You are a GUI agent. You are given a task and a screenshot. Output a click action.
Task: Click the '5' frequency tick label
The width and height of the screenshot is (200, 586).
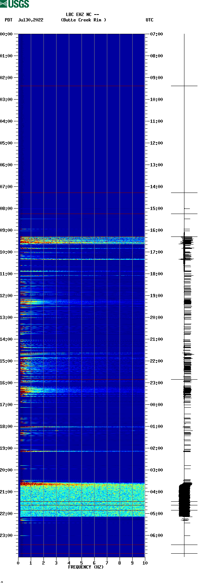tap(82, 563)
